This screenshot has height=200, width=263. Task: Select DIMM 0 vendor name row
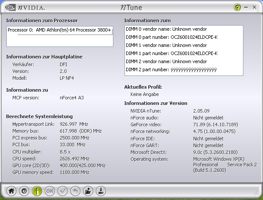coord(166,29)
